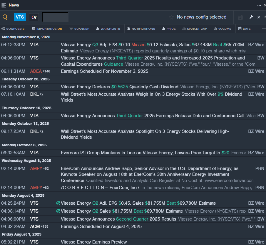Collapse the filter bar with minus control
266x245 pixels.
264,29
